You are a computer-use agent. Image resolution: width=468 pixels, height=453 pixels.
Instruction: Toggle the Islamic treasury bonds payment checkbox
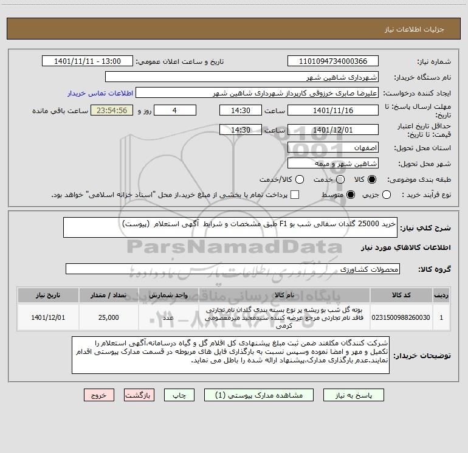point(295,195)
